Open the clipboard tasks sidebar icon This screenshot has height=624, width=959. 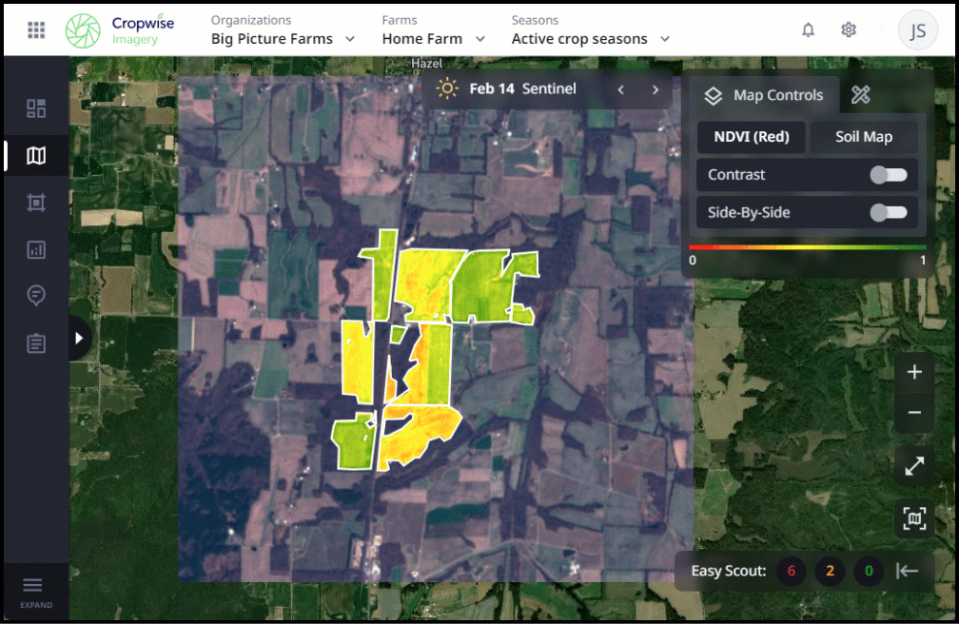(x=36, y=343)
